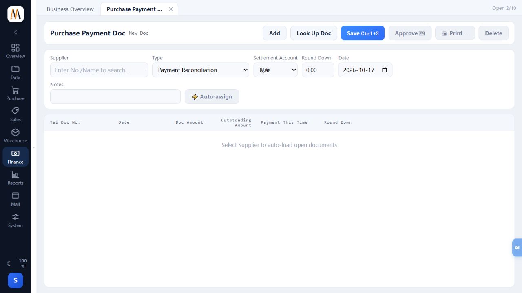Open the Mall storefront section
The height and width of the screenshot is (293, 522).
[x=15, y=199]
